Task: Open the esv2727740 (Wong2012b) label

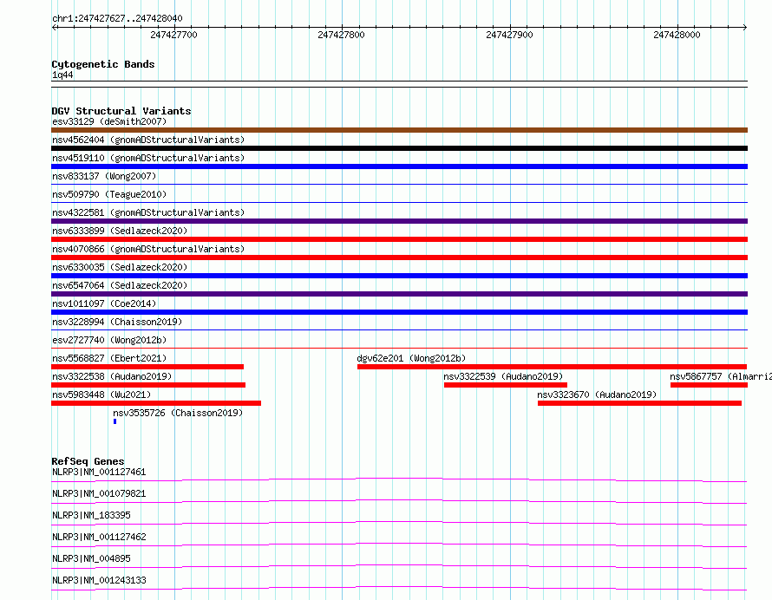Action: coord(109,340)
